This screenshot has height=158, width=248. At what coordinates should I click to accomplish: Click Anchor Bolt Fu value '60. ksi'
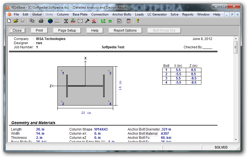click(166, 137)
